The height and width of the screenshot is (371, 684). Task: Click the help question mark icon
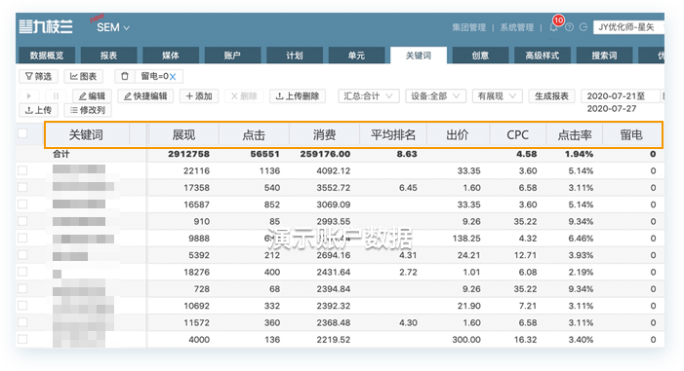569,27
